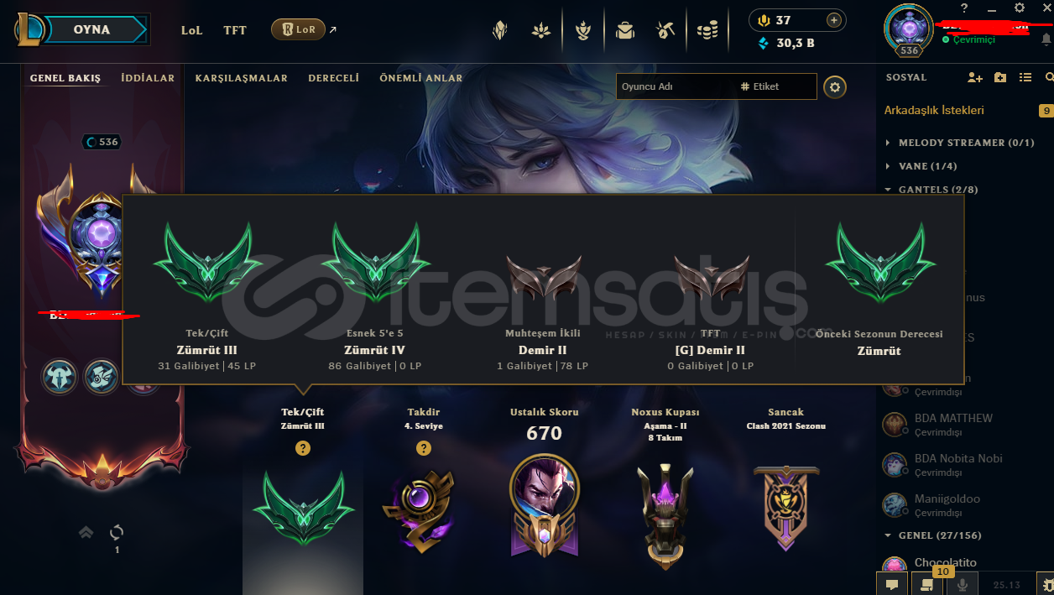Click the refresh icon below profile banner
This screenshot has width=1054, height=595.
coord(117,532)
